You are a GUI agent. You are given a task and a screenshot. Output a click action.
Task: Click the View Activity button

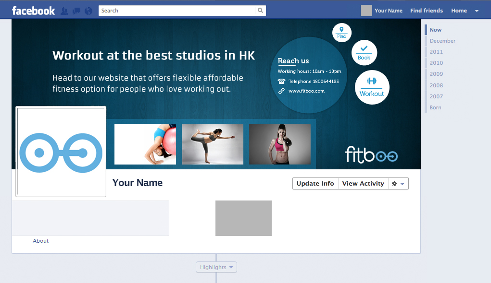tap(363, 184)
